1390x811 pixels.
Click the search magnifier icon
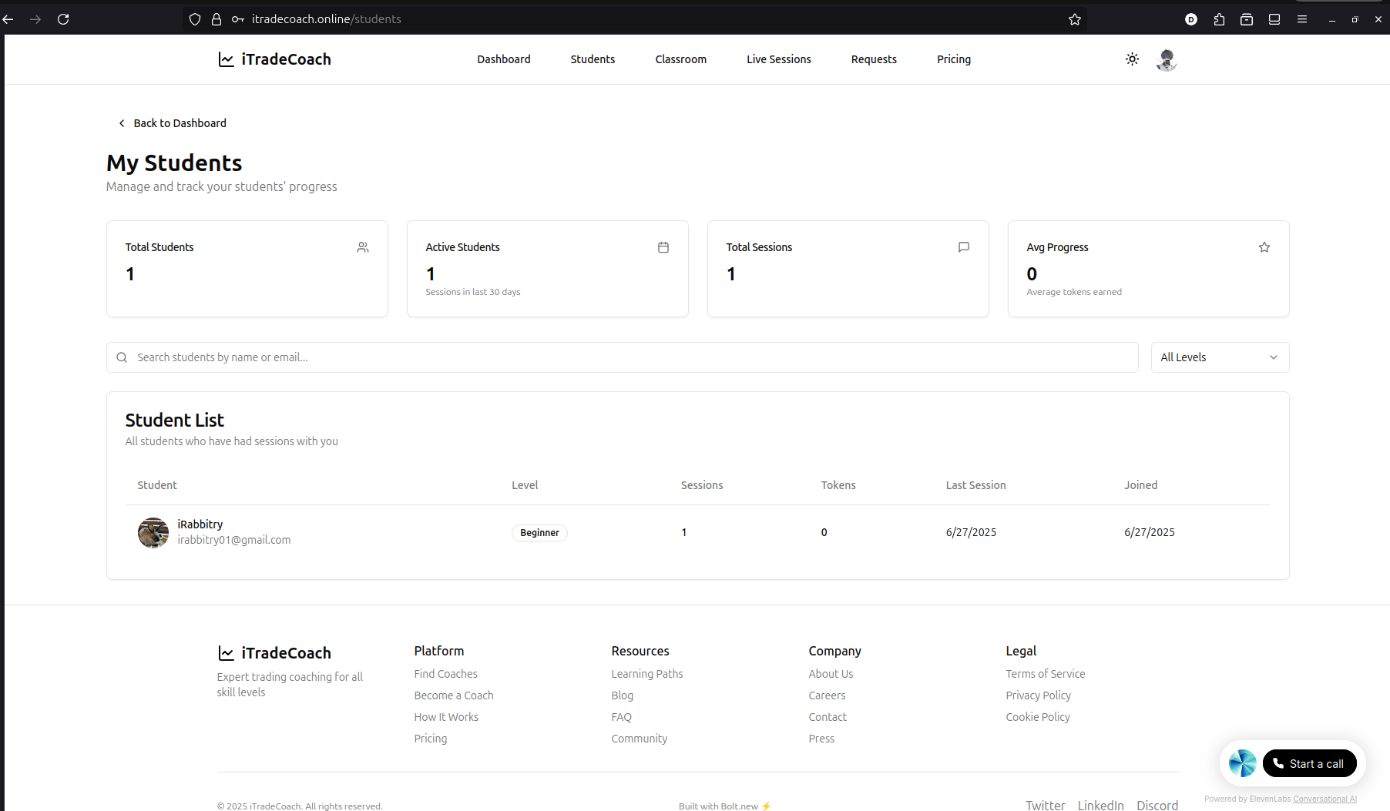coord(122,357)
